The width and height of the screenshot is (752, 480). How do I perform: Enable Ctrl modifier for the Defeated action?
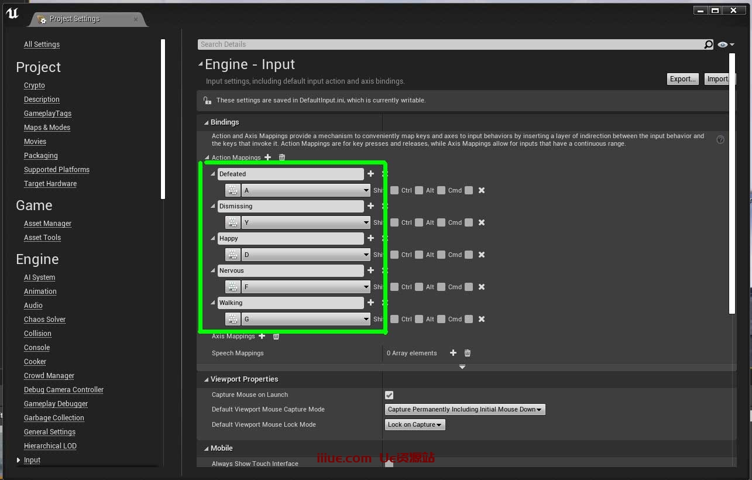click(419, 190)
